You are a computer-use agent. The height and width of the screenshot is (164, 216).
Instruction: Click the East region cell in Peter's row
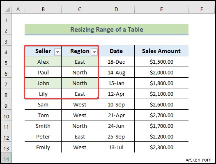tap(80, 136)
